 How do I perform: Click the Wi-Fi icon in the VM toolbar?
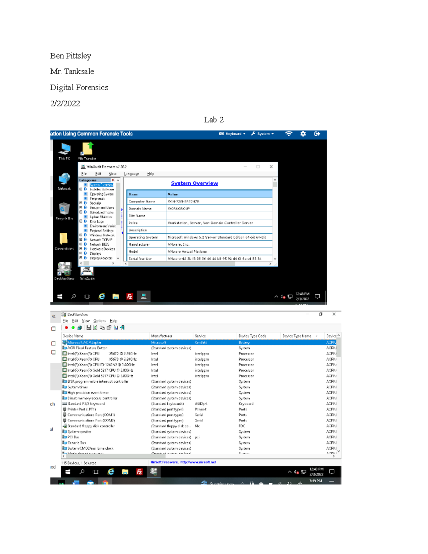point(289,134)
